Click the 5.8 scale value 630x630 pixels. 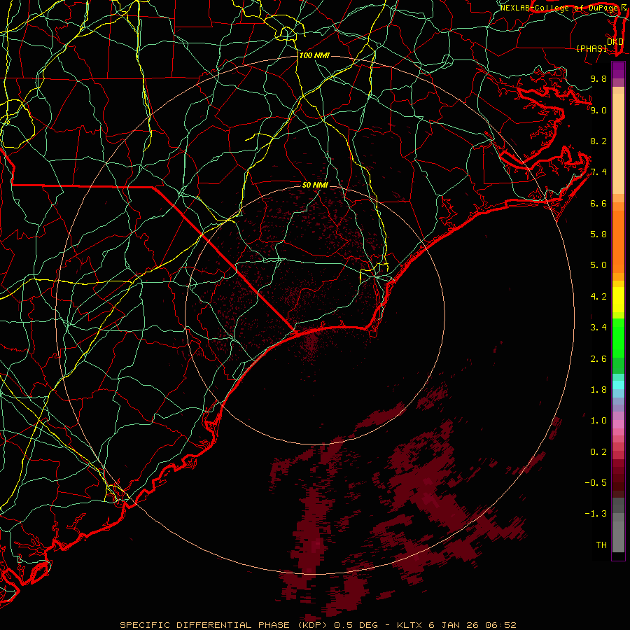click(598, 234)
